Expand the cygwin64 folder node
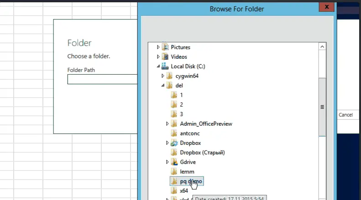The image size is (361, 200). [163, 76]
